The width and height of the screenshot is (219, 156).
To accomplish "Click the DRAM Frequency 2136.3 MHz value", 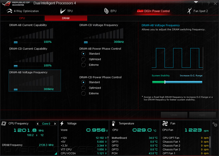I will click(x=47, y=145).
